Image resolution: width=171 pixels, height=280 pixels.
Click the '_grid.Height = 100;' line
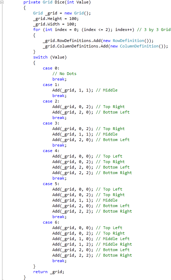56,19
